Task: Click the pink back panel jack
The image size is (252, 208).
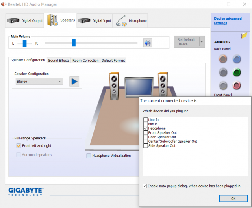Action: point(237,85)
